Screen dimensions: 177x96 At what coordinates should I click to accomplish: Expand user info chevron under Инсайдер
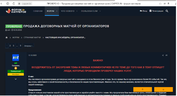(x=16, y=79)
